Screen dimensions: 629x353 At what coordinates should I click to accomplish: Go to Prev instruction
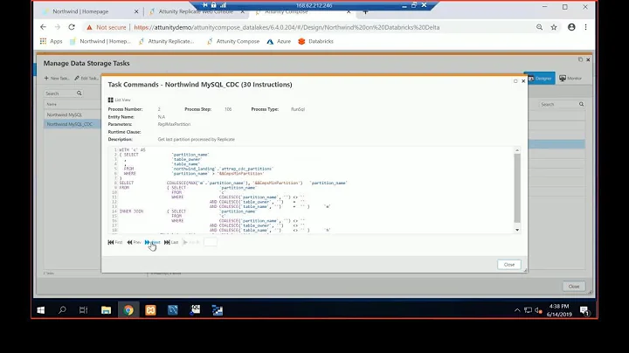coord(134,242)
